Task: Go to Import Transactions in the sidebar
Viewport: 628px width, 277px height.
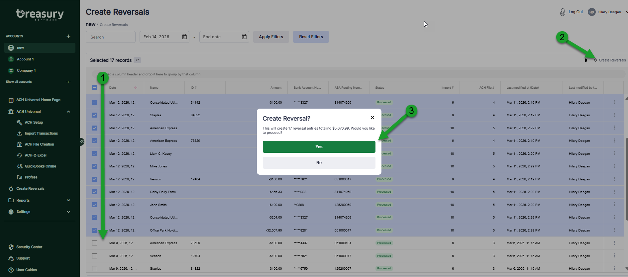Action: click(41, 134)
